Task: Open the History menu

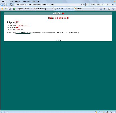Action: point(18,1)
